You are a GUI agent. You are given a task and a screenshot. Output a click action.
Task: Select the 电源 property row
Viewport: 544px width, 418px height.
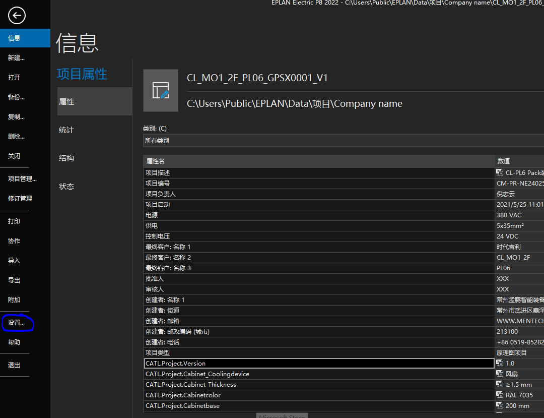click(x=319, y=215)
